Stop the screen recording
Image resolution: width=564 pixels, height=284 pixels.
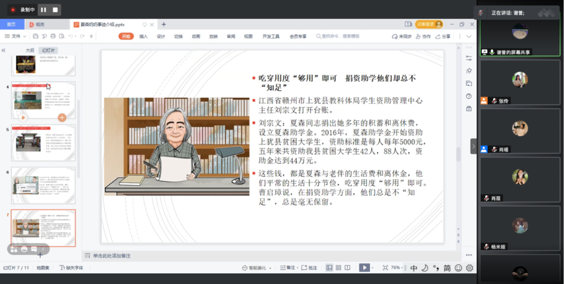coord(55,10)
